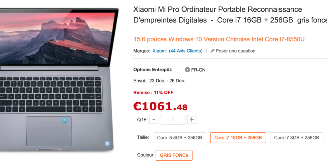Decrease quantity with the minus button
327x163 pixels.
154,120
